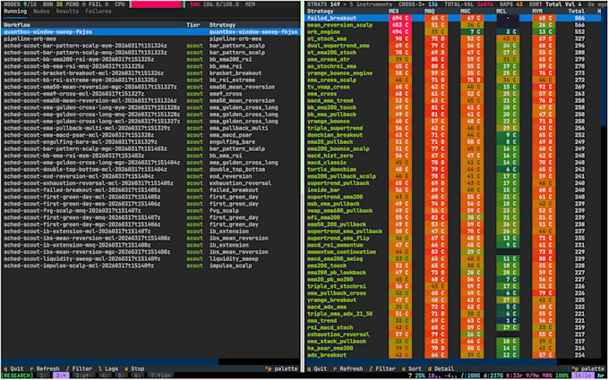The width and height of the screenshot is (609, 380).
Task: Select sched-scout-eod-reversion-mcl workflow row
Action: click(x=150, y=176)
